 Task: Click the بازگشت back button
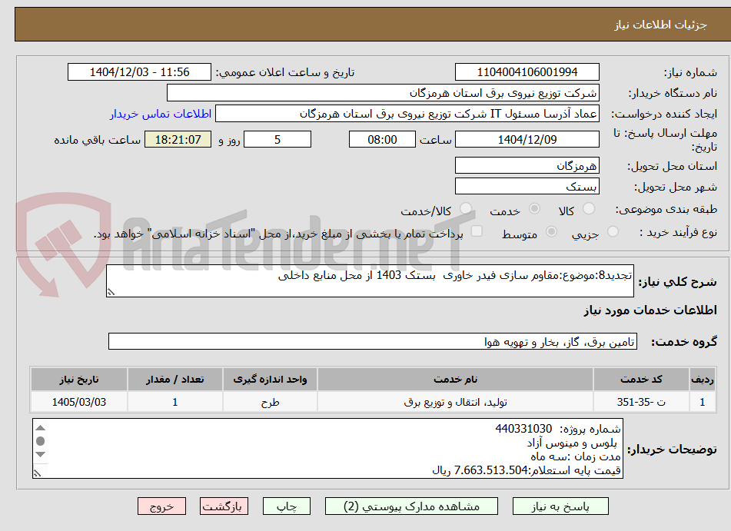(x=224, y=506)
